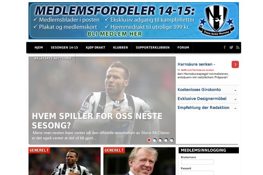Select the last slideshow dot

coord(171,140)
